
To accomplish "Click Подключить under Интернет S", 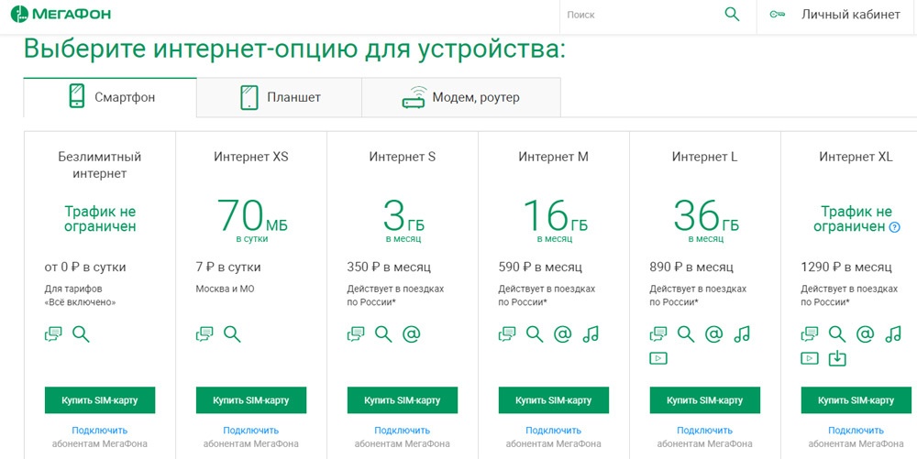I will 403,431.
